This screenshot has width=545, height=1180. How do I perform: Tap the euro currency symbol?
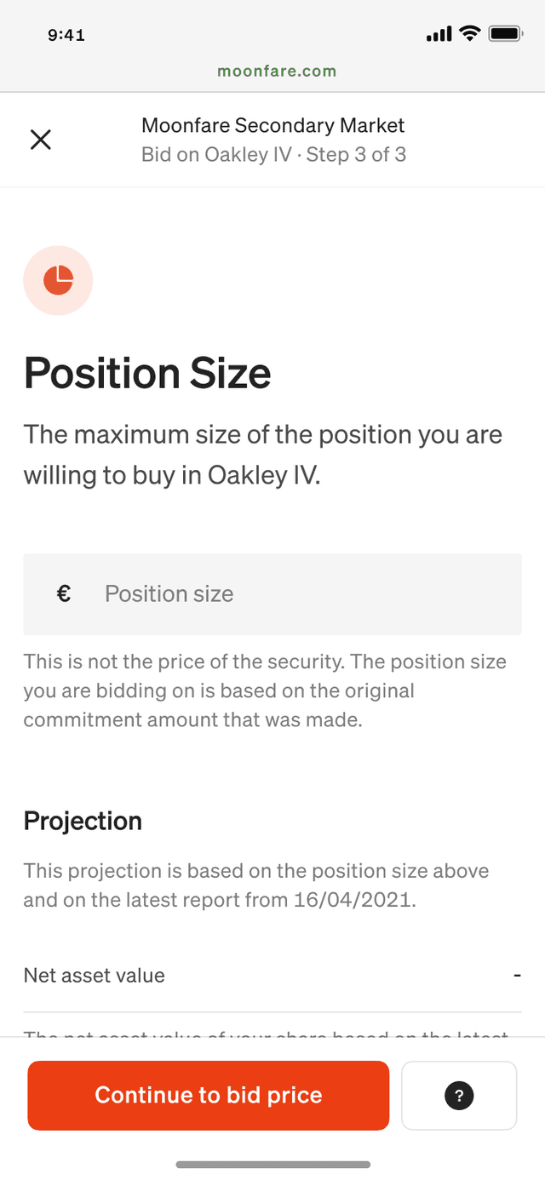64,593
